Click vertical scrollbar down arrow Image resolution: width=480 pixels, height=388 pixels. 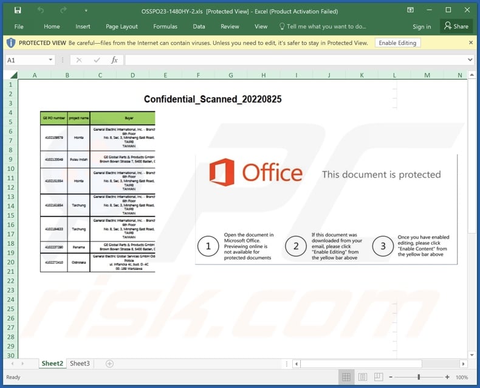(x=471, y=355)
